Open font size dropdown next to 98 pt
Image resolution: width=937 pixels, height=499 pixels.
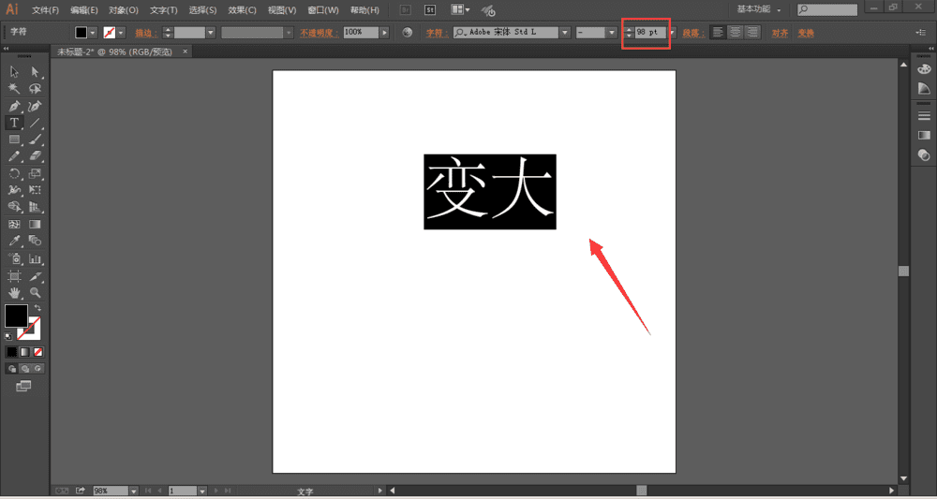click(x=672, y=33)
